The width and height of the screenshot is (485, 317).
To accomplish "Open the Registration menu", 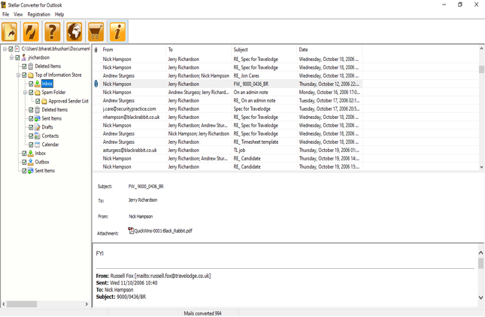I will pos(38,14).
